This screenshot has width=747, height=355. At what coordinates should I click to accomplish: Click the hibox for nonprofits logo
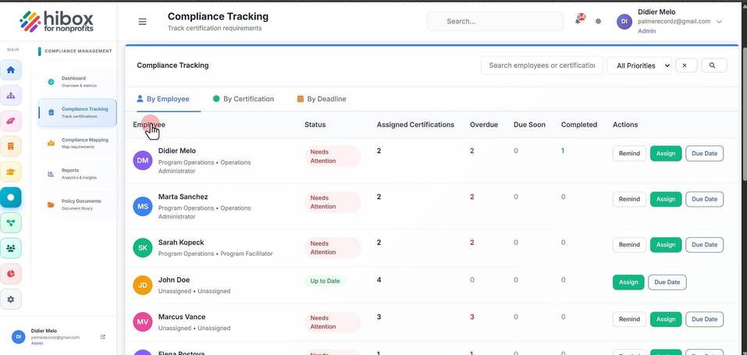tap(57, 22)
